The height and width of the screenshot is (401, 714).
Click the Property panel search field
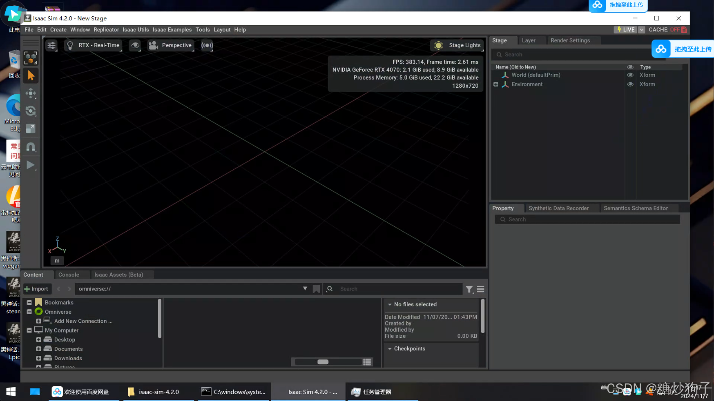tap(587, 219)
